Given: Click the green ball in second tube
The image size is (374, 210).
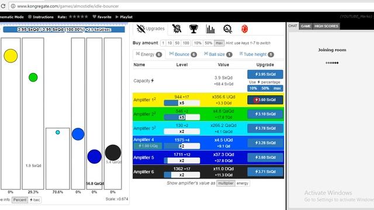Looking at the screenshot, I should point(33,78).
